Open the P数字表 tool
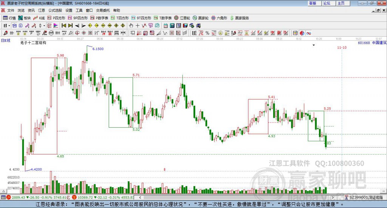 coord(99,18)
